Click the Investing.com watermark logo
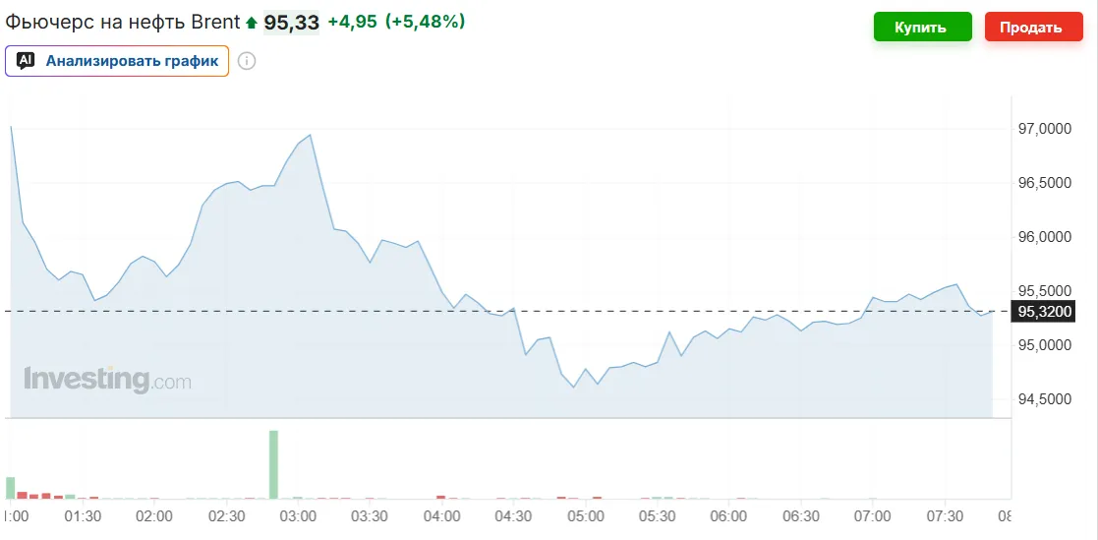 tap(107, 380)
